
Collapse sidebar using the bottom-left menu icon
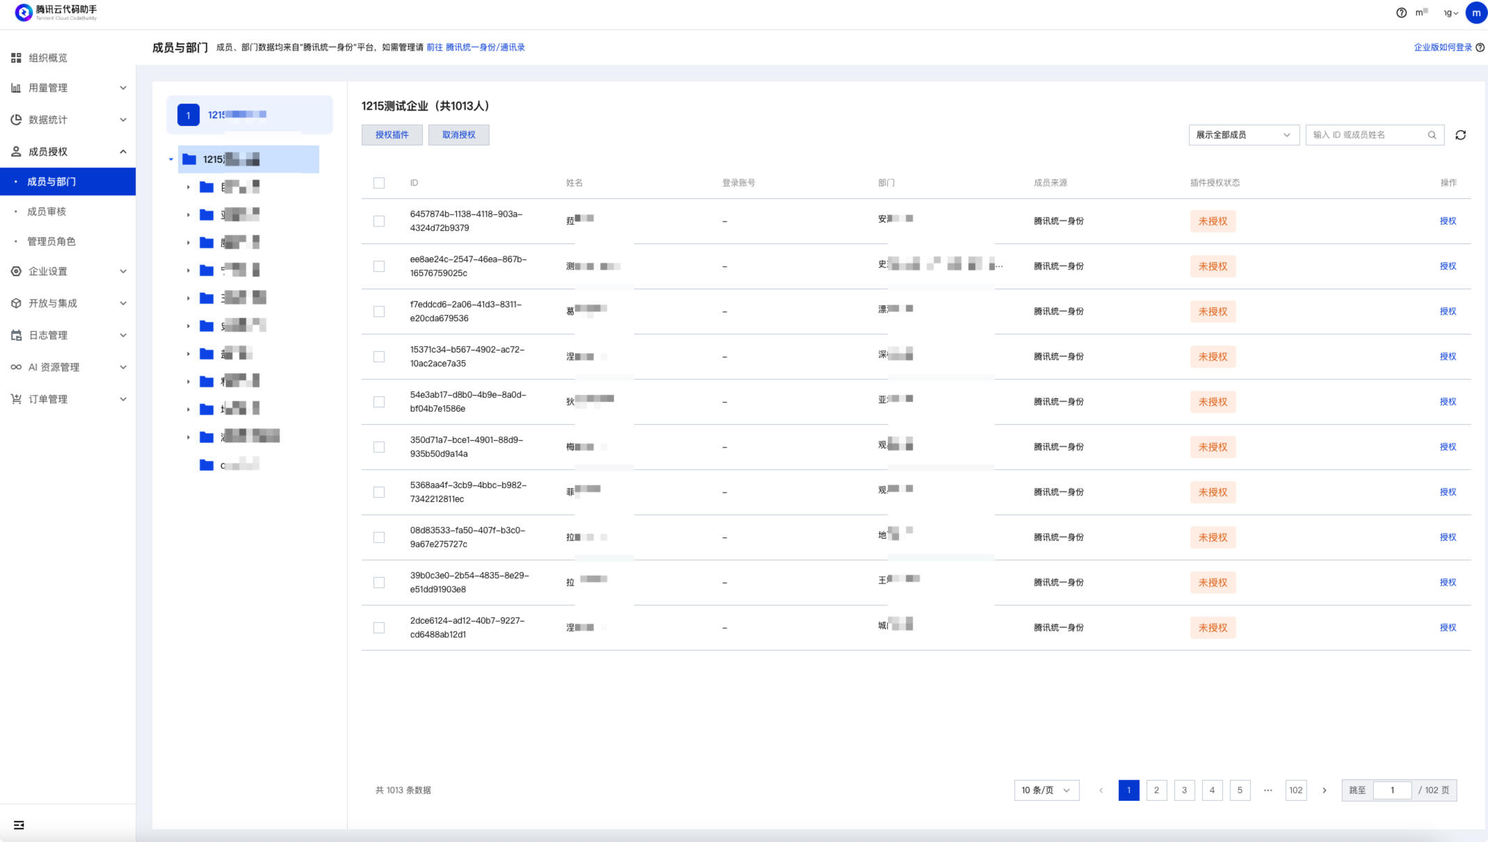[x=19, y=825]
